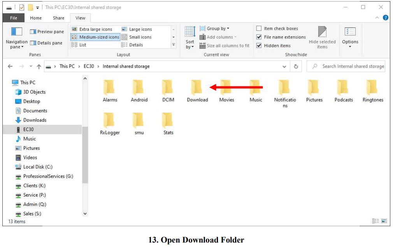The height and width of the screenshot is (248, 395).
Task: Open the DCIM folder
Action: [168, 88]
